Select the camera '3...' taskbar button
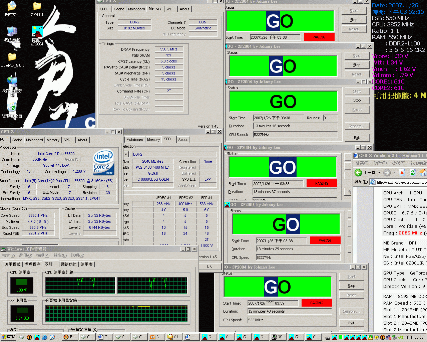The image size is (427, 342). pyautogui.click(x=156, y=337)
